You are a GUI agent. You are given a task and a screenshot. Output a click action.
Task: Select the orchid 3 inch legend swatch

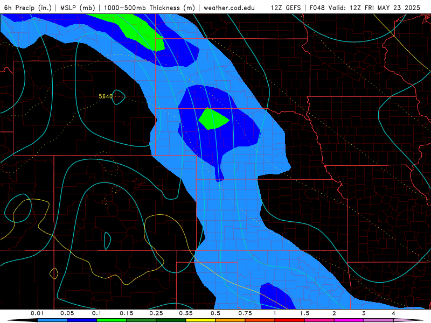(x=379, y=320)
